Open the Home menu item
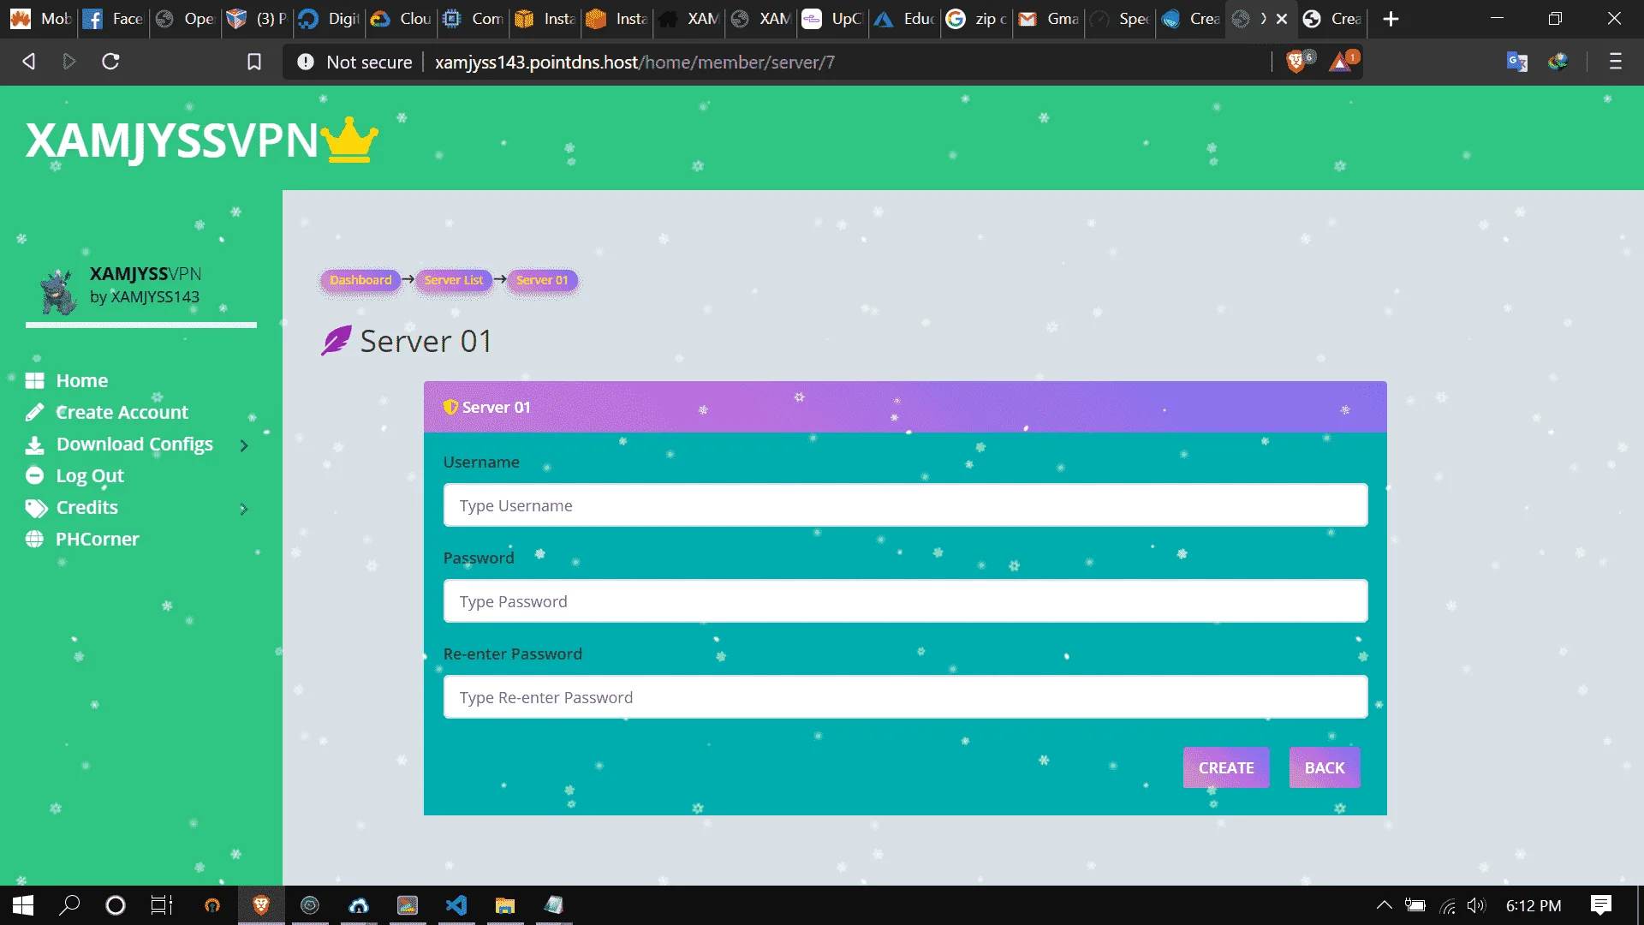Image resolution: width=1644 pixels, height=925 pixels. pos(82,381)
